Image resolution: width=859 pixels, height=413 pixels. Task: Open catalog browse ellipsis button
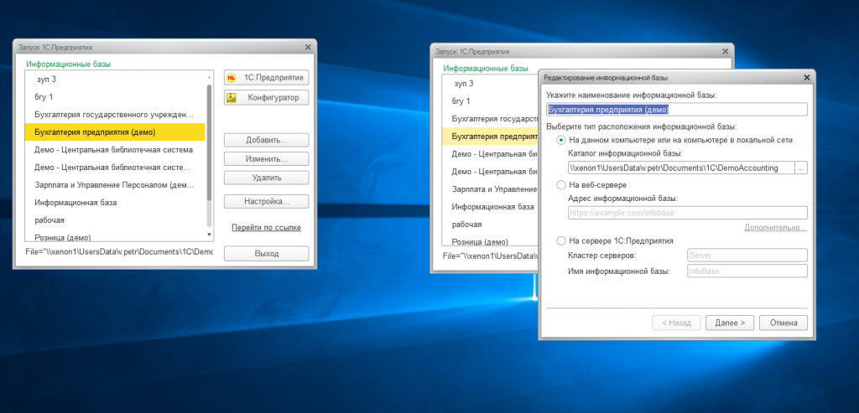pos(801,168)
